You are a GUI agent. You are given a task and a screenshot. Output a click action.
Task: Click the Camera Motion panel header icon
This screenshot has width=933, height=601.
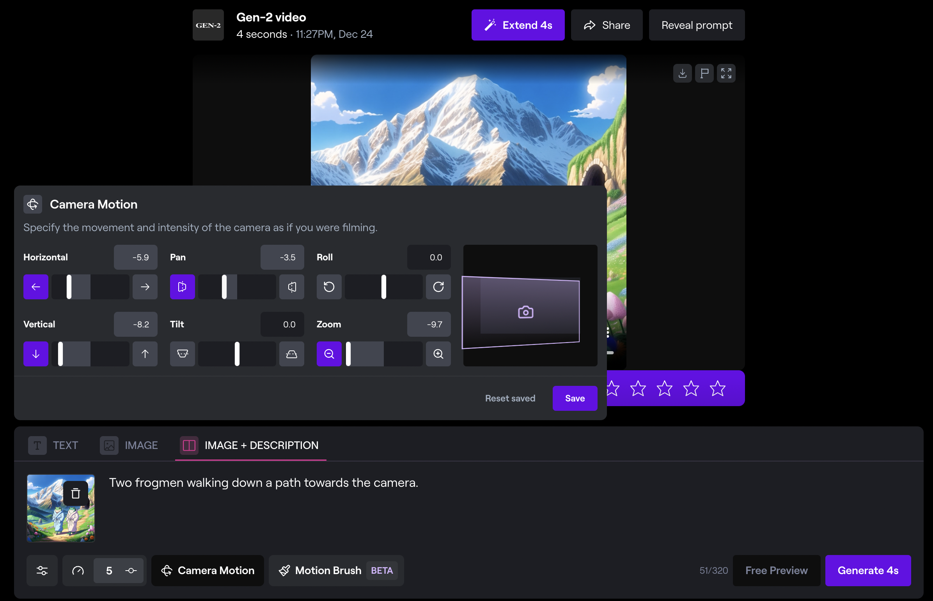[x=33, y=204]
